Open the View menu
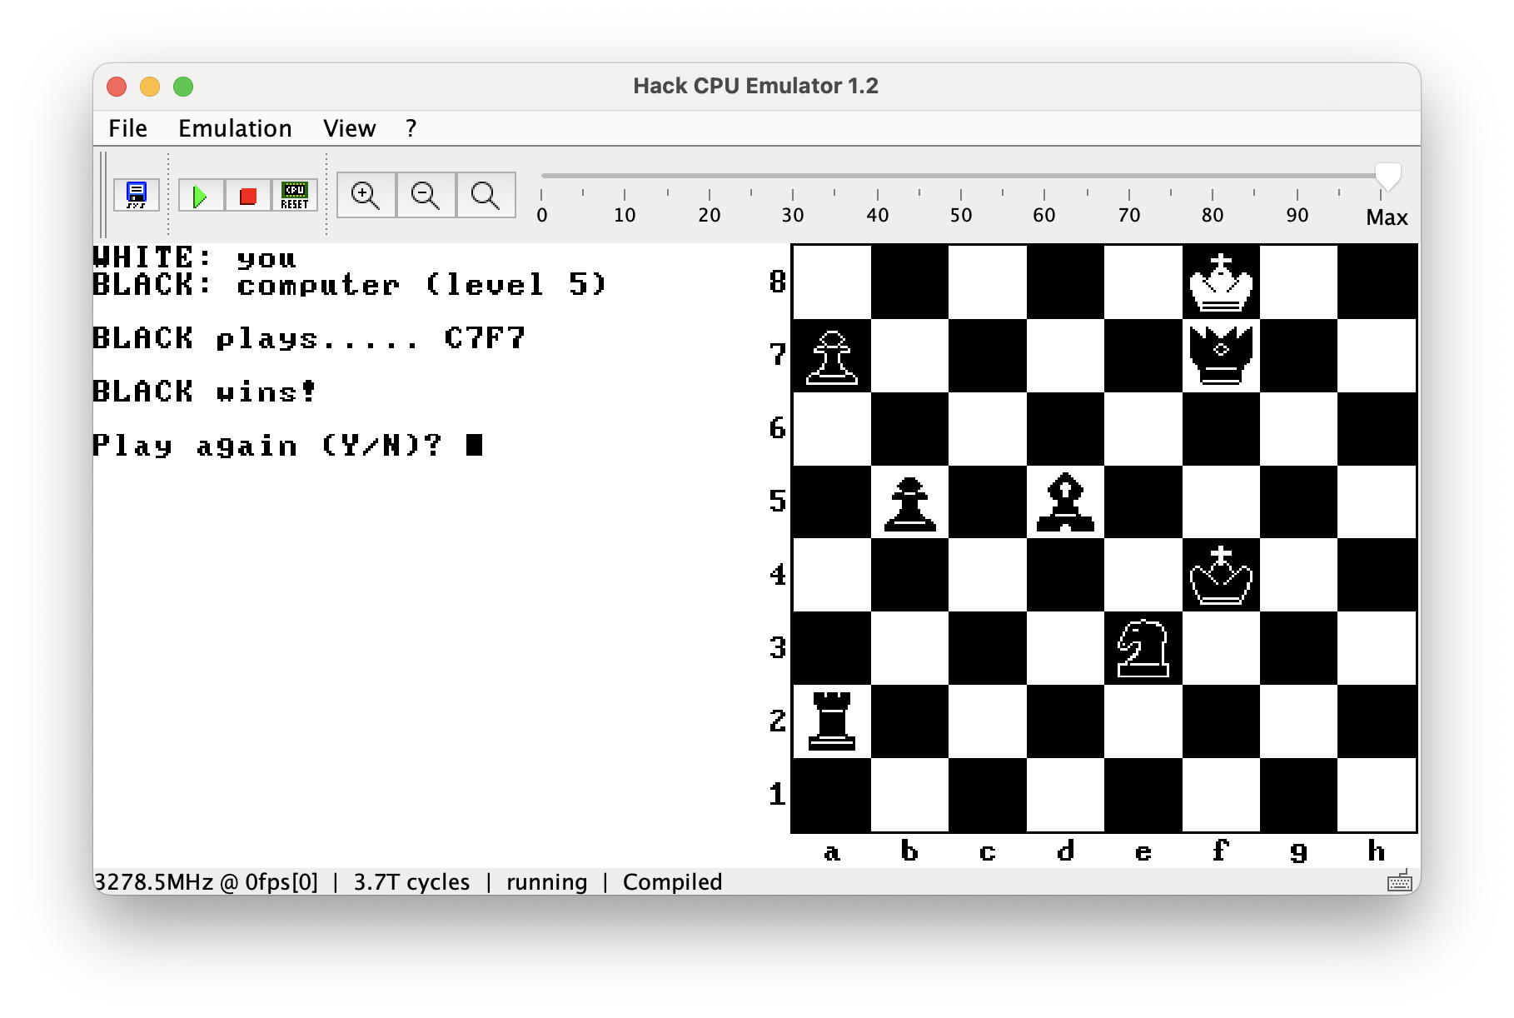This screenshot has height=1018, width=1514. click(x=349, y=128)
